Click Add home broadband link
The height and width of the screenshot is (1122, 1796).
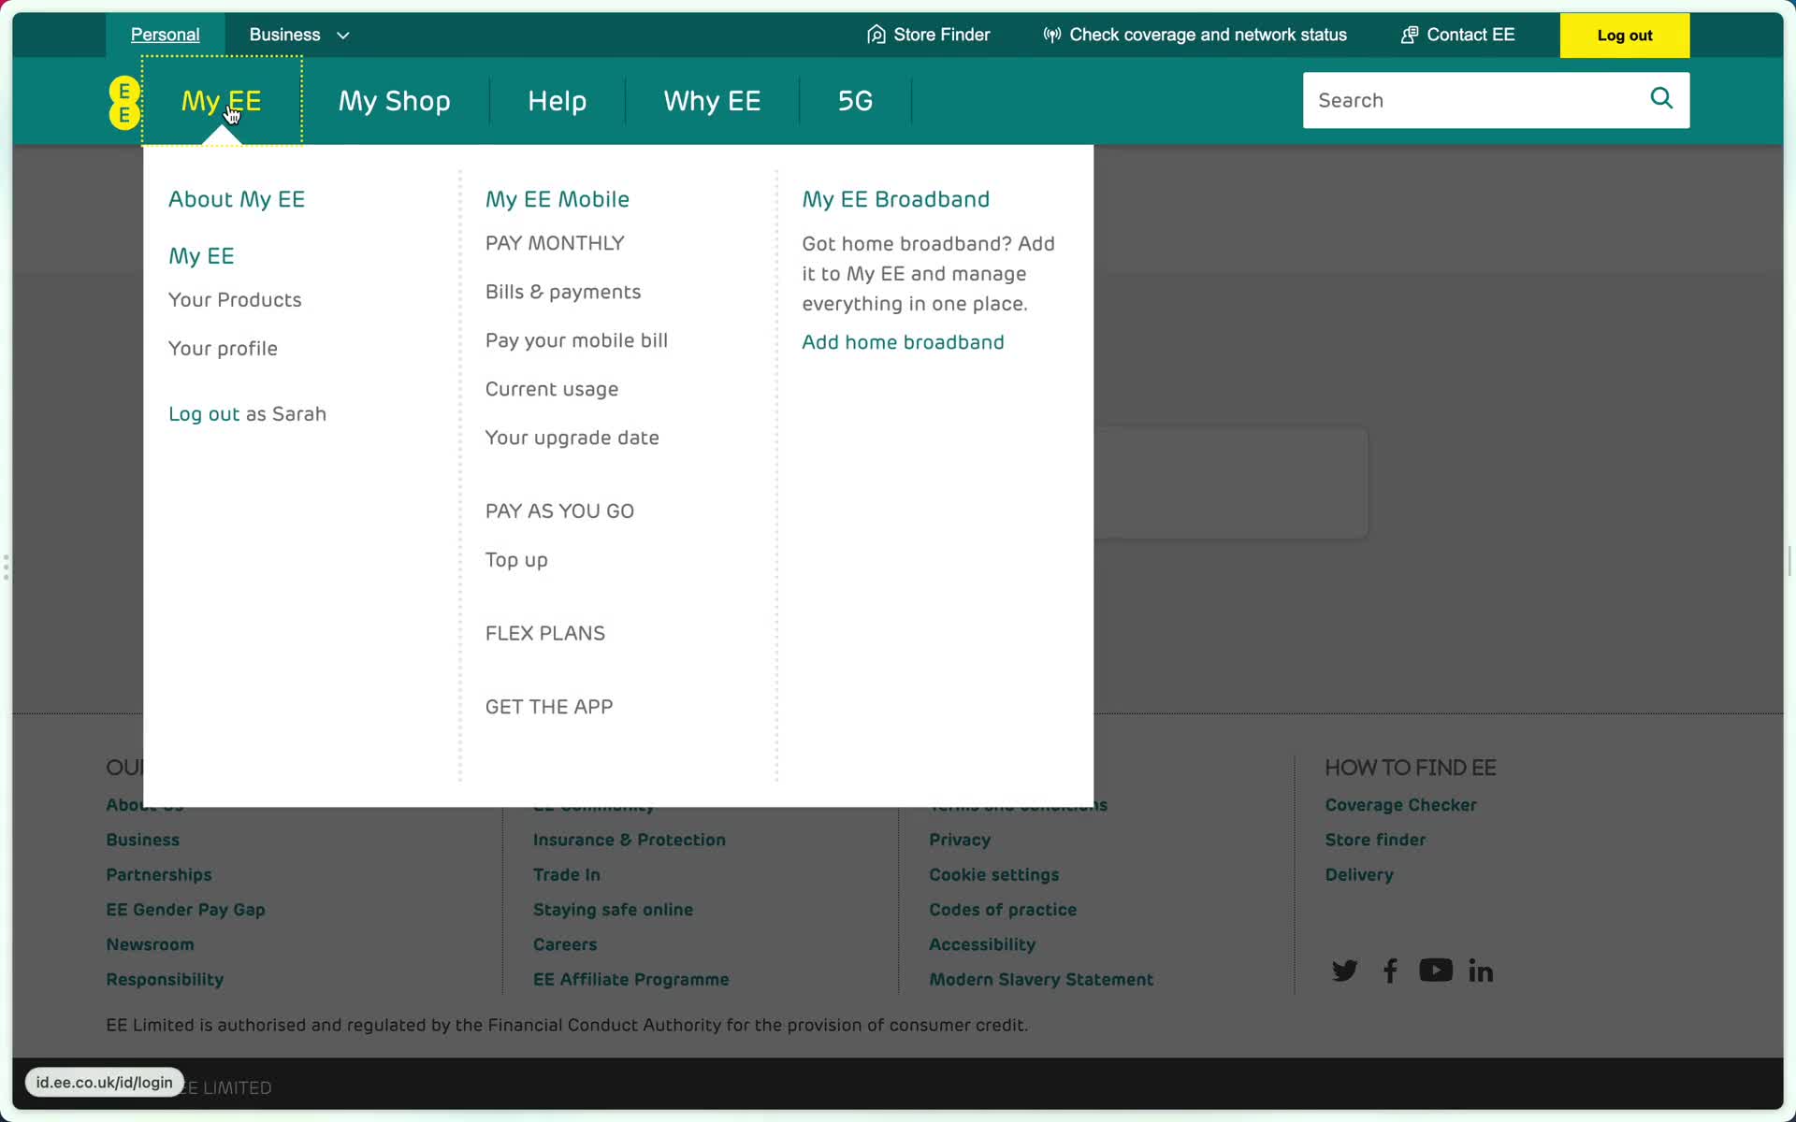pyautogui.click(x=903, y=341)
